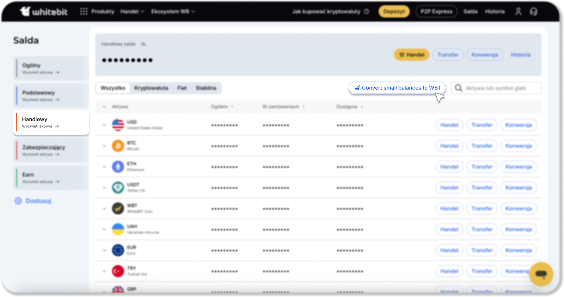Switch to the Kryptowaluta filter tab
The width and height of the screenshot is (564, 297).
[x=151, y=88]
